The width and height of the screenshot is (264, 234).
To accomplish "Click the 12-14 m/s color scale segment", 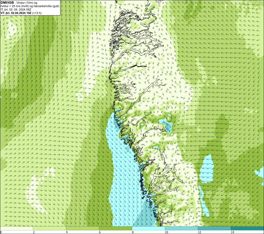I will [214, 228].
